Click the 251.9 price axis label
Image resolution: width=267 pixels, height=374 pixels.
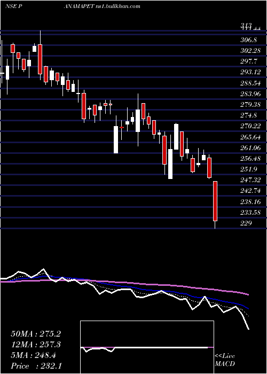pyautogui.click(x=248, y=169)
